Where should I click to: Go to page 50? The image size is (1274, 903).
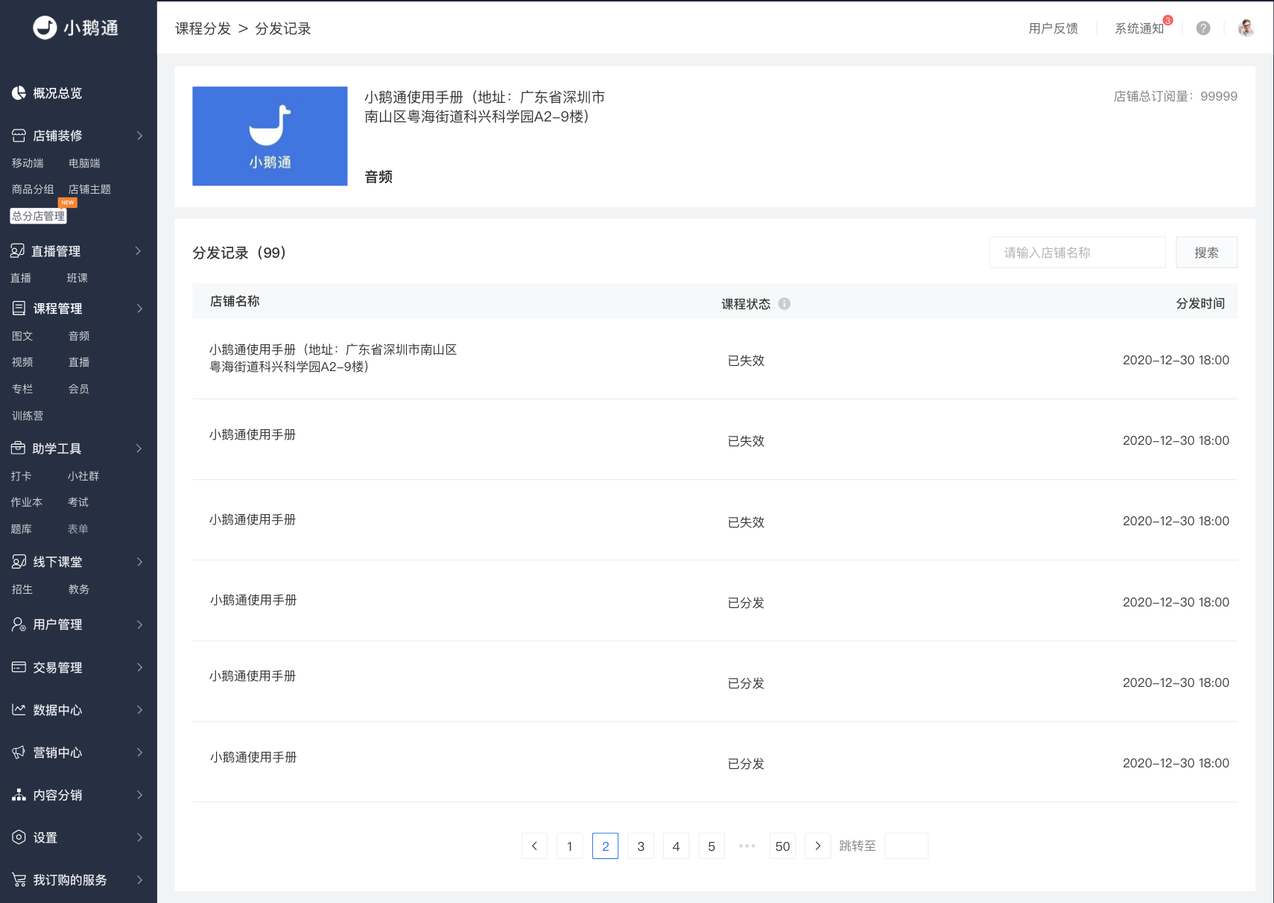(782, 846)
